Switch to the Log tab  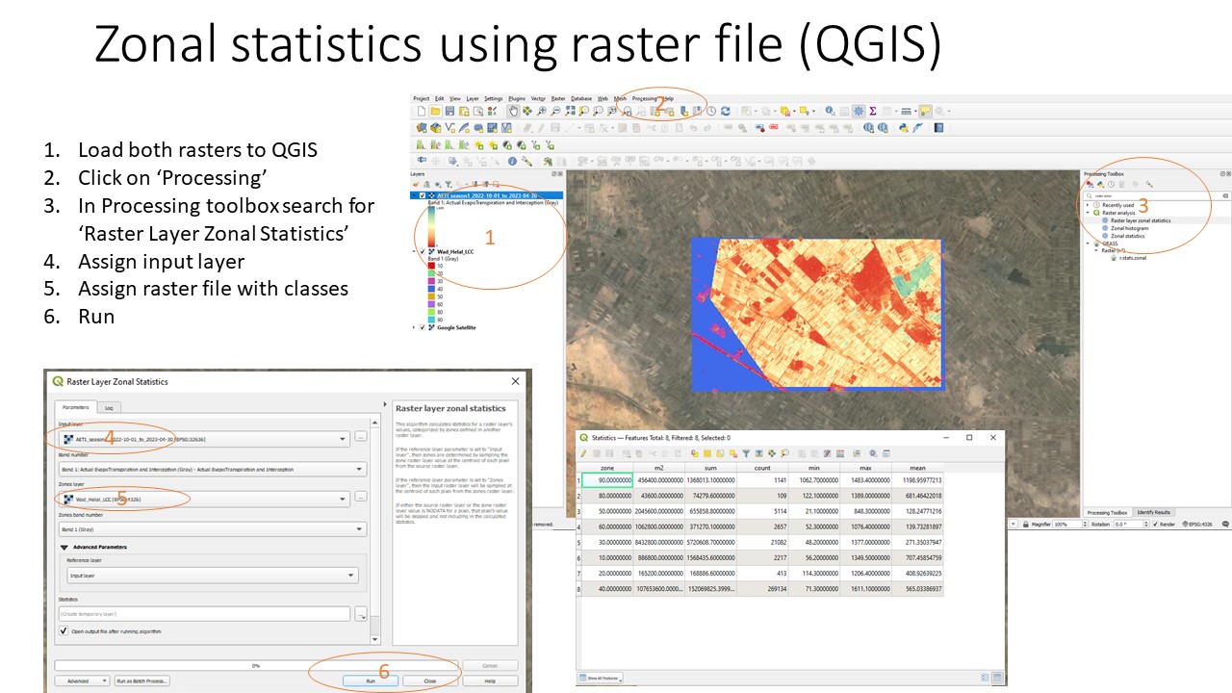tap(109, 407)
